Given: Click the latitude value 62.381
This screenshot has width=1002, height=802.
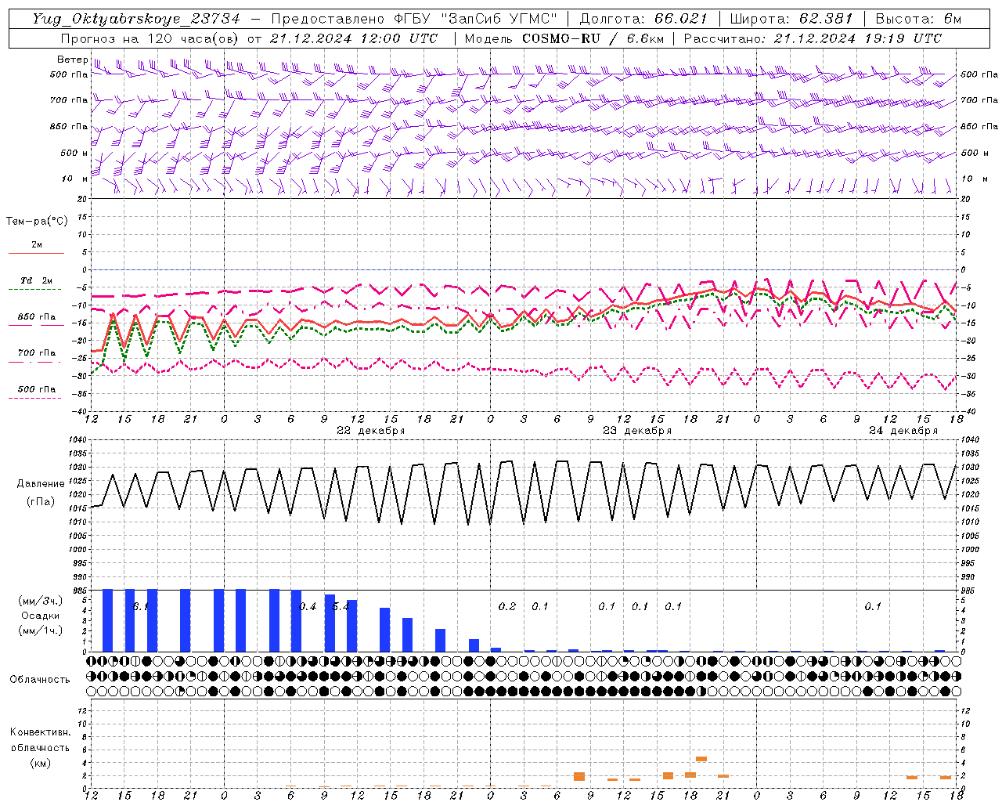Looking at the screenshot, I should 826,19.
